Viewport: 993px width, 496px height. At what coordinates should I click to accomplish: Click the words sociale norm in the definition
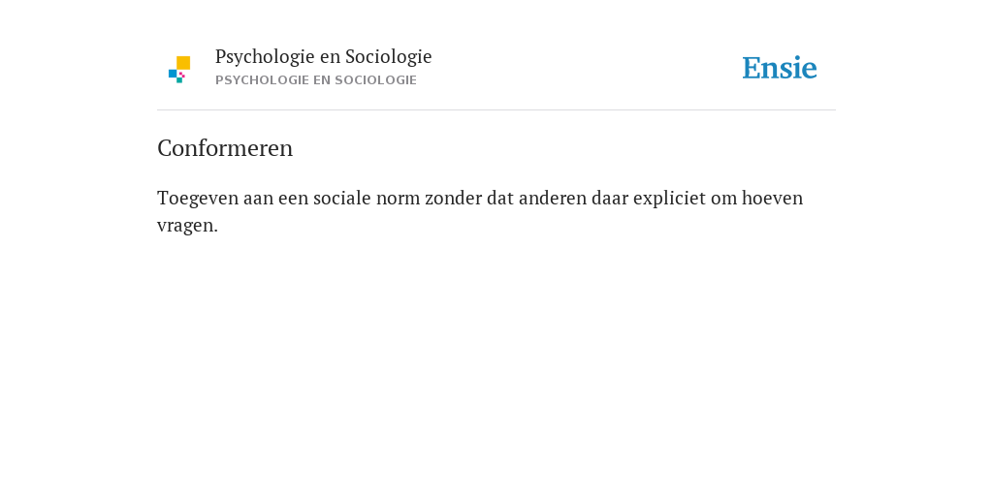(366, 198)
